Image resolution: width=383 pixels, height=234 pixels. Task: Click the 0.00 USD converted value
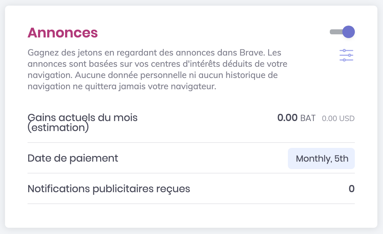pyautogui.click(x=338, y=119)
